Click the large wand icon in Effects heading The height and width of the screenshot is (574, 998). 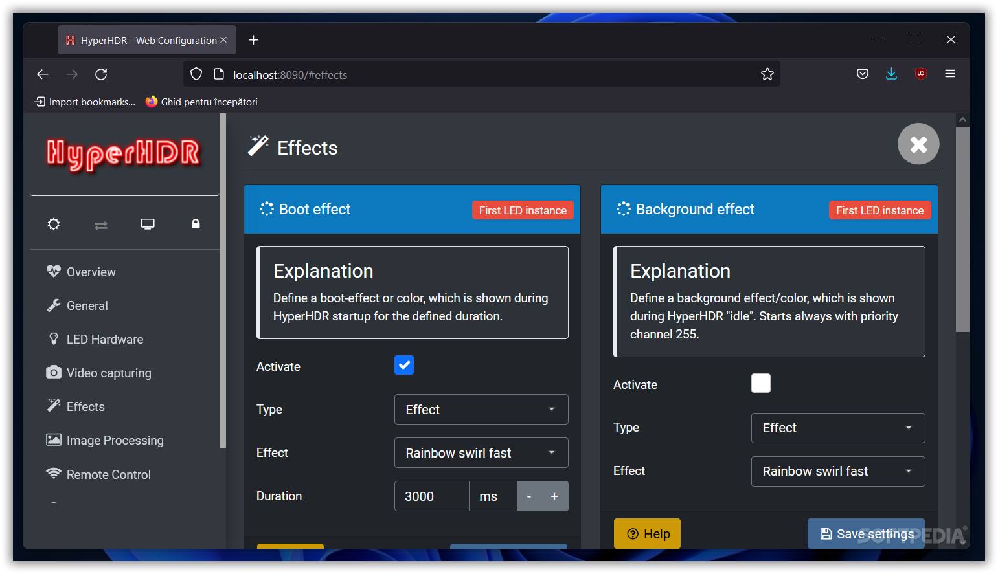258,146
